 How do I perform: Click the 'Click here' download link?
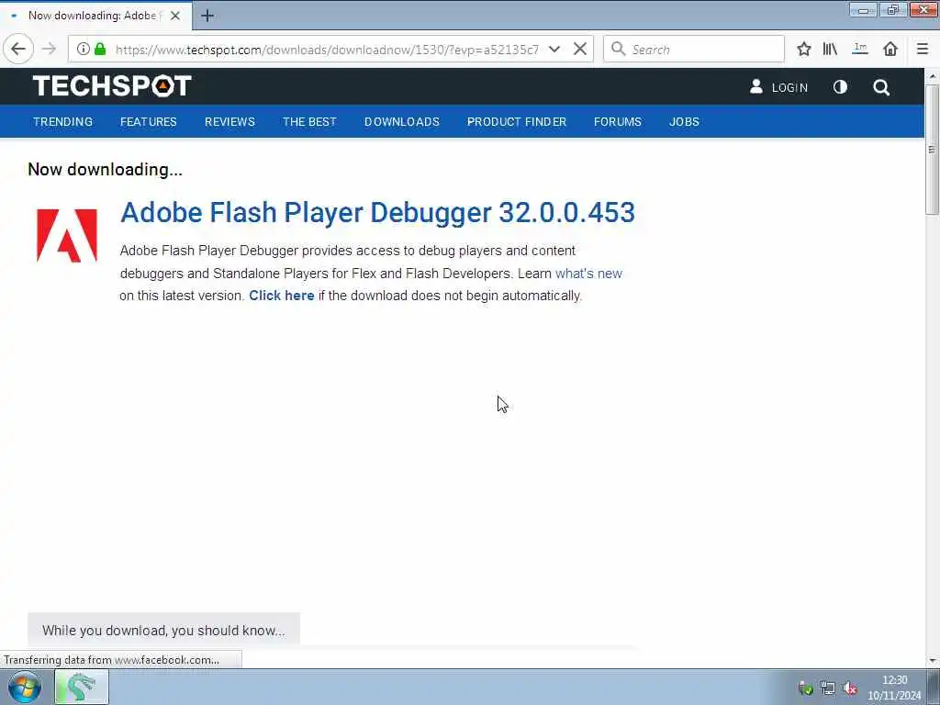(x=281, y=296)
